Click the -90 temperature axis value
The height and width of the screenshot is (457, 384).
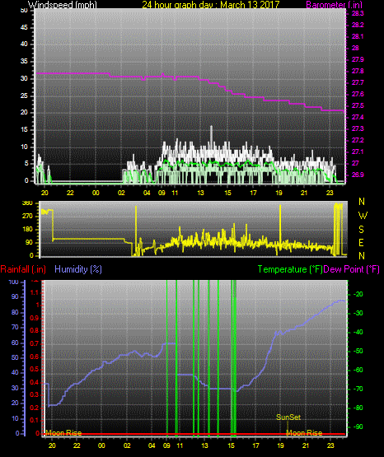coord(358,427)
